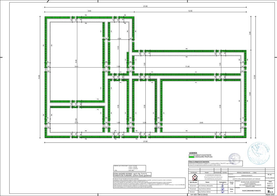Click the 'REV. 1' revision text
The image size is (277, 196).
pos(270,185)
